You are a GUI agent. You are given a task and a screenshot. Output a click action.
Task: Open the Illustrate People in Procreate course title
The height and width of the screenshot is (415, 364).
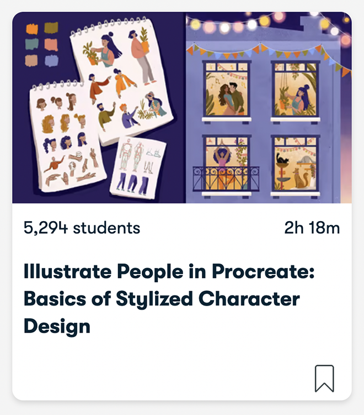click(x=169, y=299)
